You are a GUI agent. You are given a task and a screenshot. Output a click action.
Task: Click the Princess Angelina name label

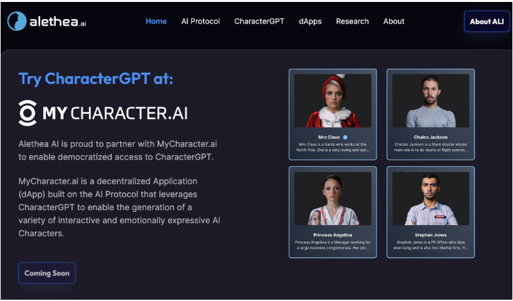[x=332, y=235]
